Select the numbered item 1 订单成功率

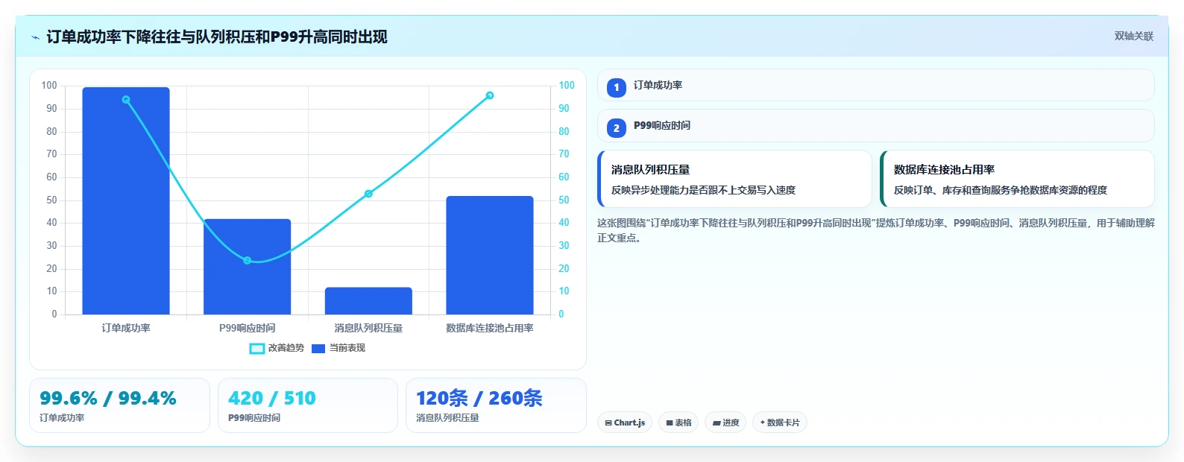point(876,86)
